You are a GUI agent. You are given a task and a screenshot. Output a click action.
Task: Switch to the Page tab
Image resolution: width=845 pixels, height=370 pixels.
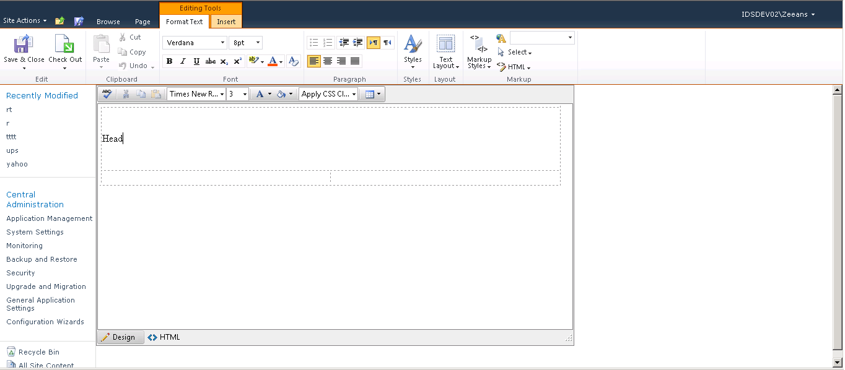click(142, 22)
